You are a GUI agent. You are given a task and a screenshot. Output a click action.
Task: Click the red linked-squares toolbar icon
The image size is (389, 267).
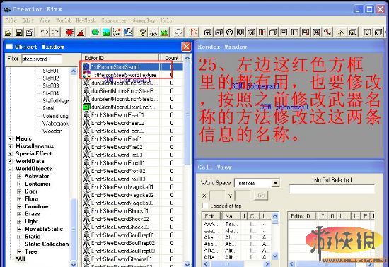click(x=327, y=32)
